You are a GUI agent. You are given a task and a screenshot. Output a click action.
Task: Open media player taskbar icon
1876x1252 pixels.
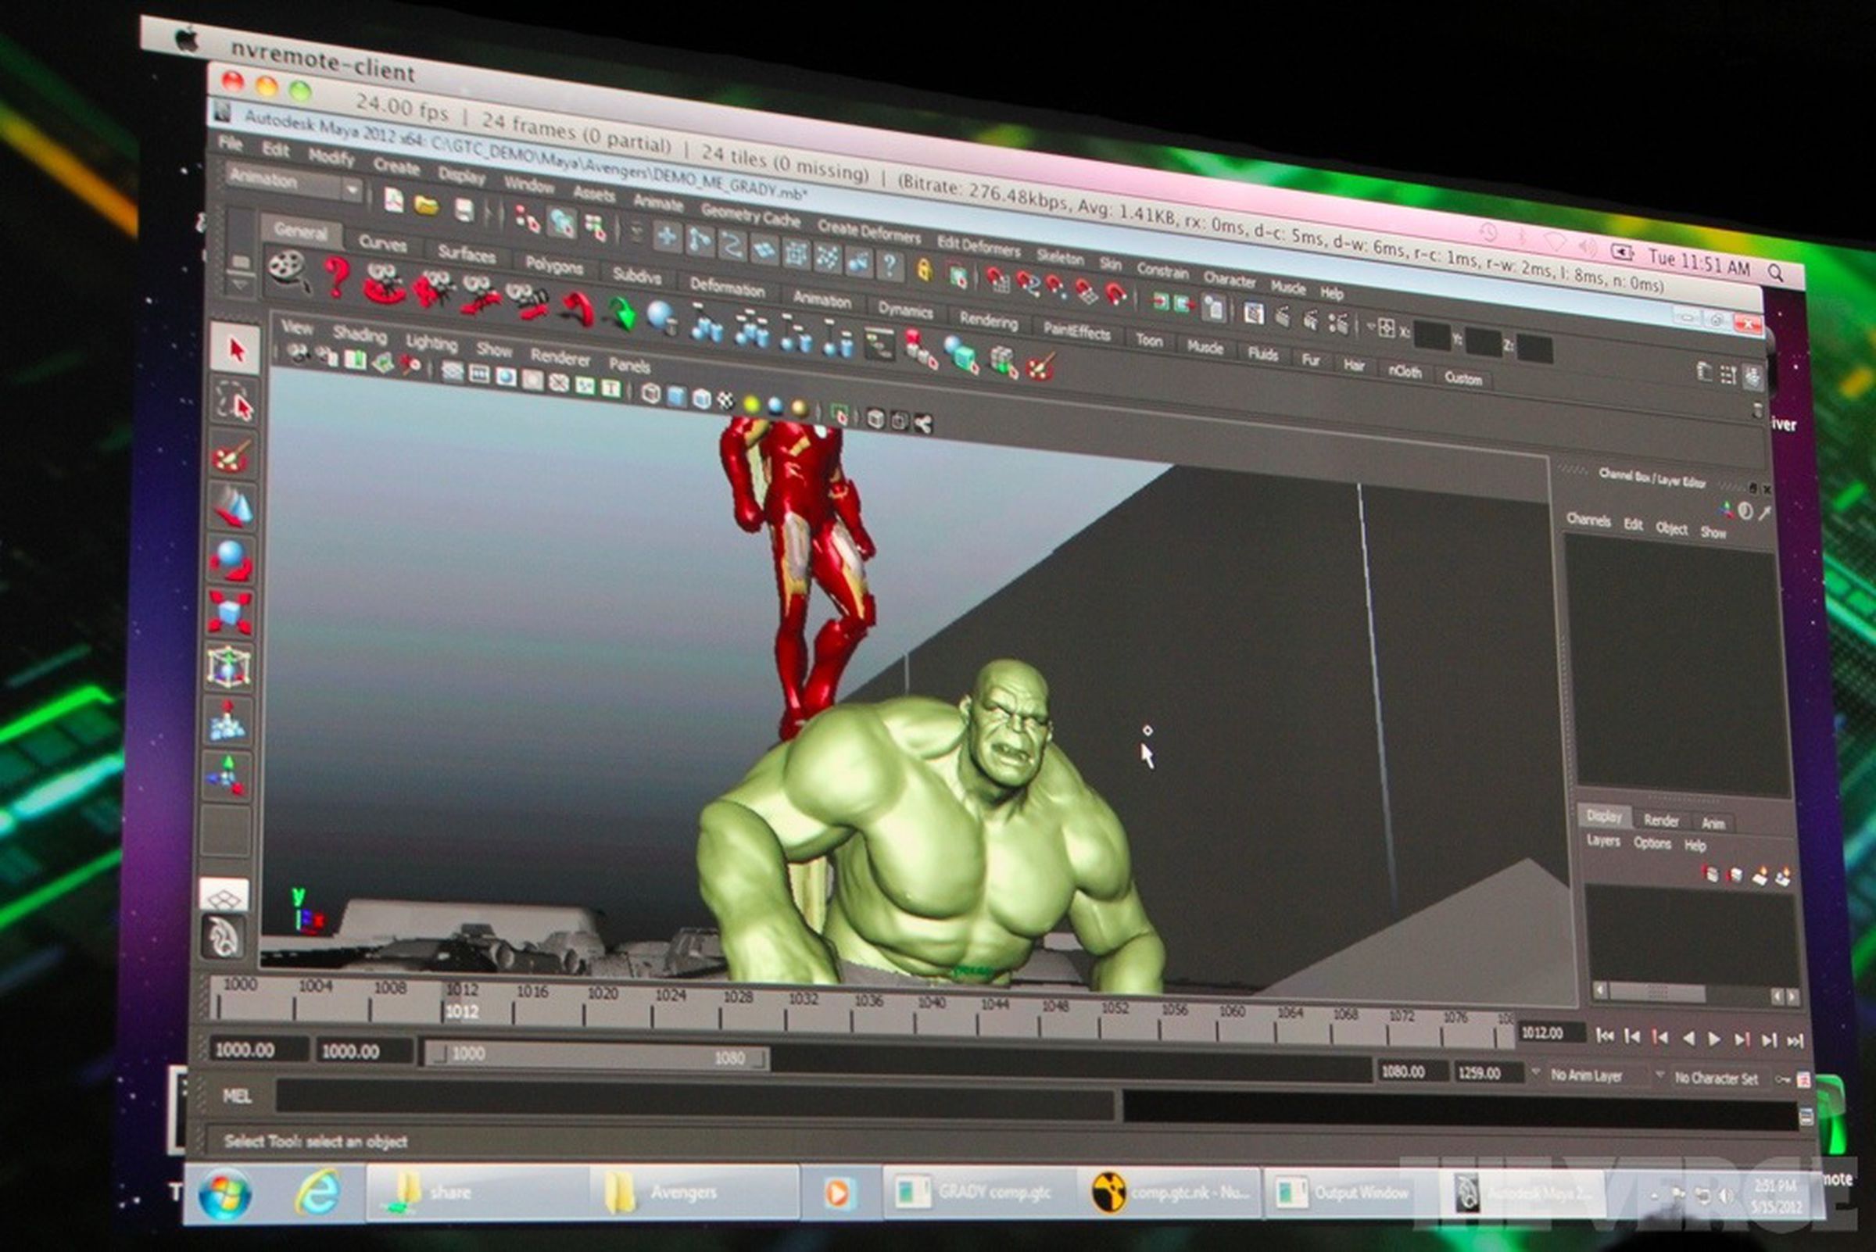tap(837, 1193)
